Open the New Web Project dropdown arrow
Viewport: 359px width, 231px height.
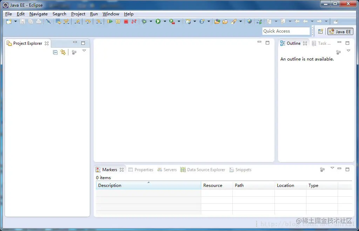[195, 21]
